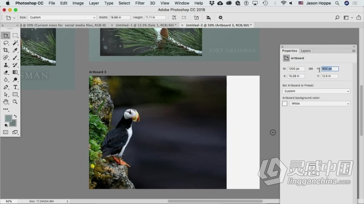Make the artboard portrait orientation

coord(174,17)
